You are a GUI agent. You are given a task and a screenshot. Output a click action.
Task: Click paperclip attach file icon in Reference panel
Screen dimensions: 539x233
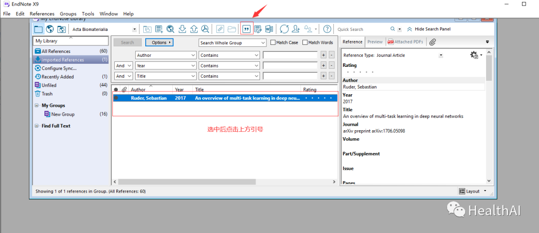click(433, 42)
